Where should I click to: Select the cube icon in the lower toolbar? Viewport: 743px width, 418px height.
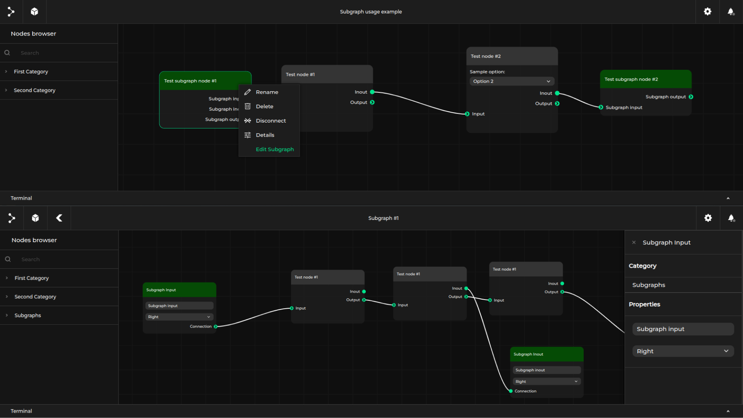click(x=35, y=218)
